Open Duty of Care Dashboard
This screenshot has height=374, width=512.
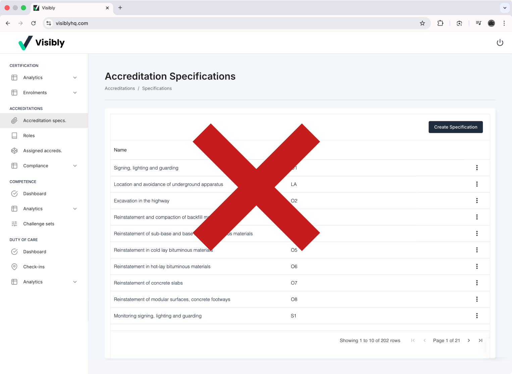click(44, 252)
